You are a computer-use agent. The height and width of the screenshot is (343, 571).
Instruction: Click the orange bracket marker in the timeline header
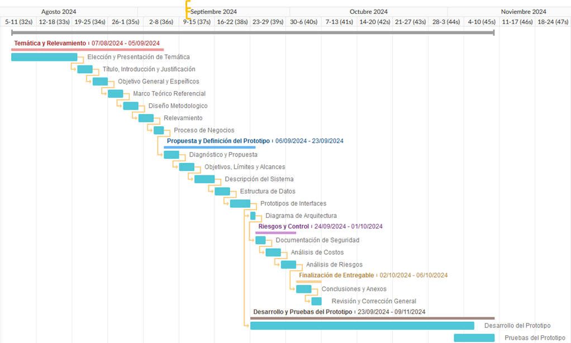pyautogui.click(x=188, y=10)
